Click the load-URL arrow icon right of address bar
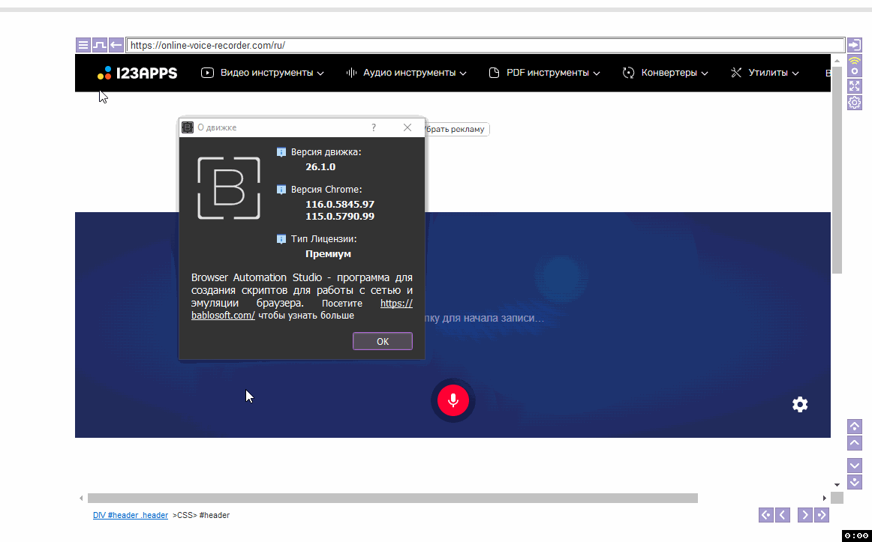The height and width of the screenshot is (542, 872). pyautogui.click(x=854, y=45)
